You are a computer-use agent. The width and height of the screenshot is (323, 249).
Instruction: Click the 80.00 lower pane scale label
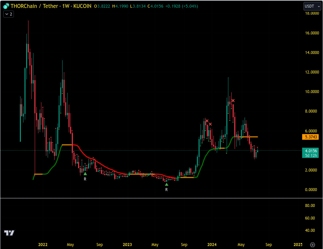point(310,206)
